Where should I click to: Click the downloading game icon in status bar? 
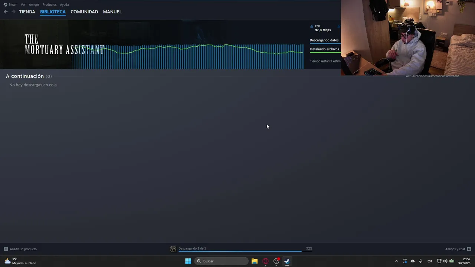click(173, 249)
